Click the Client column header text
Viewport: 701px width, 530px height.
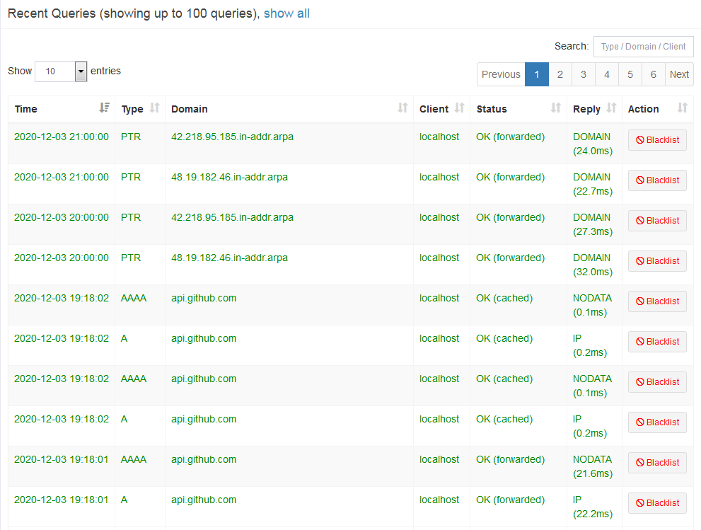(x=434, y=109)
